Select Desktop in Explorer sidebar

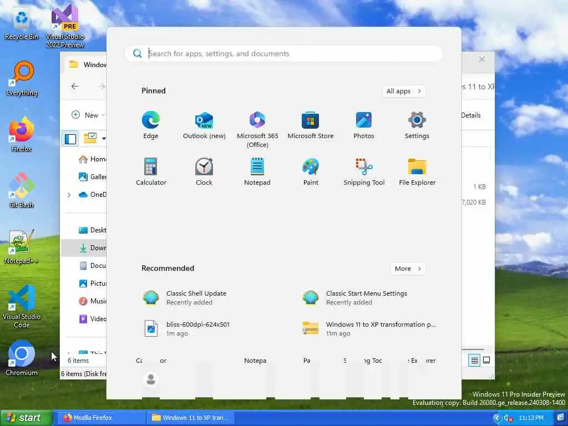click(x=93, y=230)
